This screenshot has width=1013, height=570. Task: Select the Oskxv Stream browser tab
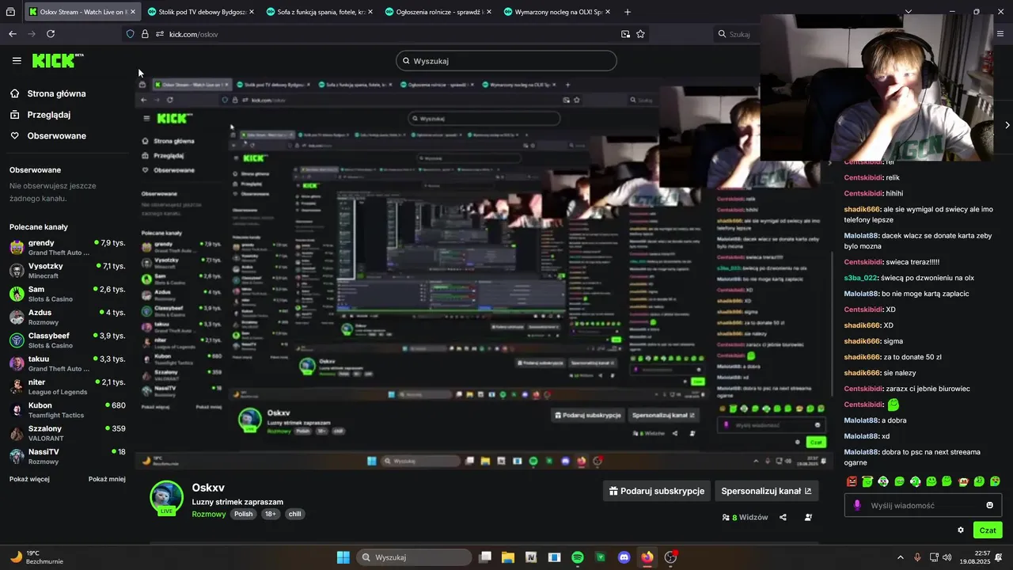(x=82, y=12)
